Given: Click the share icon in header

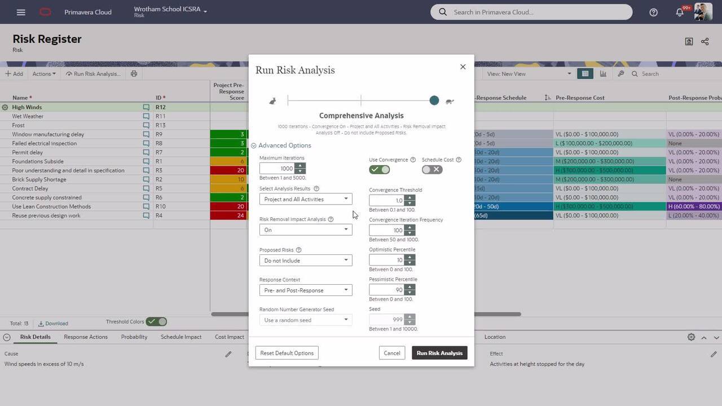Looking at the screenshot, I should point(705,41).
